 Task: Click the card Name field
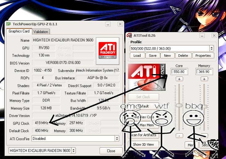63,40
